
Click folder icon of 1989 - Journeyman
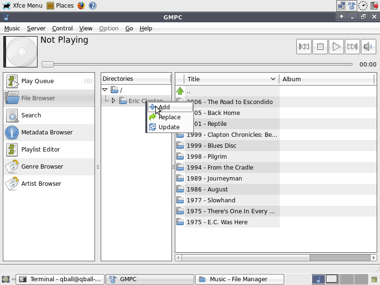click(180, 179)
